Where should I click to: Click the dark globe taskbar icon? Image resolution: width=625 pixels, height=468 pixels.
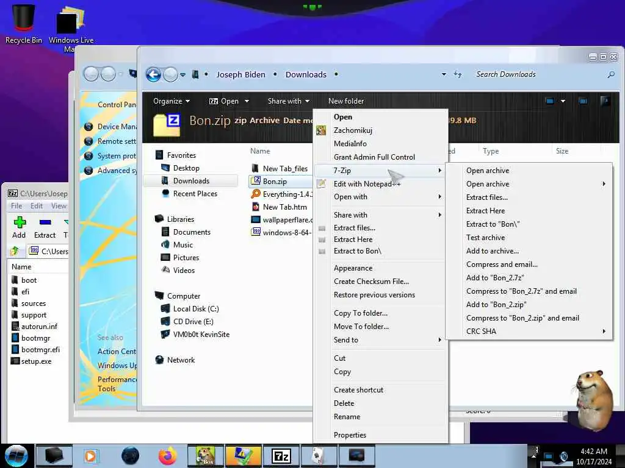point(130,456)
